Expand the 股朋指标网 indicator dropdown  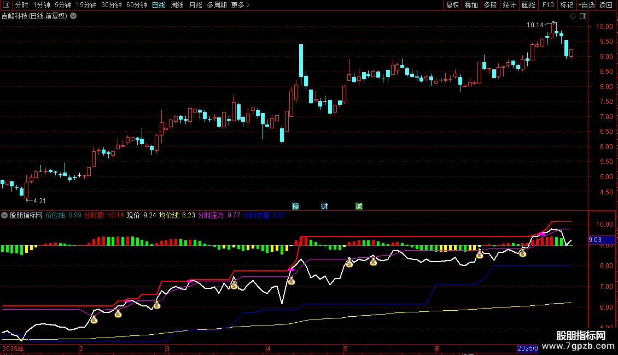pyautogui.click(x=4, y=215)
